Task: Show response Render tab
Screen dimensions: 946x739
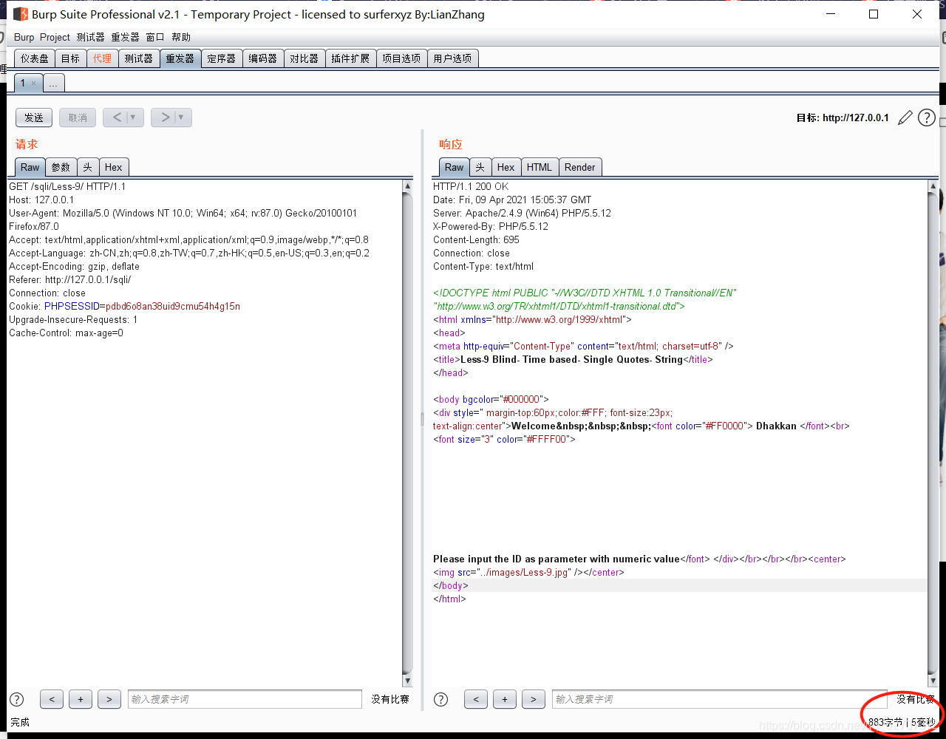Action: point(580,167)
